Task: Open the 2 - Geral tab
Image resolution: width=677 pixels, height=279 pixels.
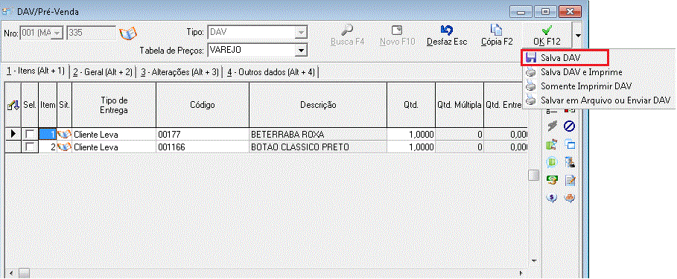Action: click(102, 72)
